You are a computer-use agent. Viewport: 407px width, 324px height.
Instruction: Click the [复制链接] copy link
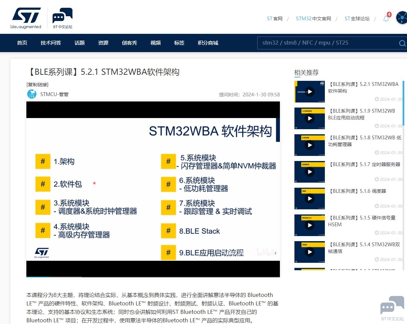click(x=38, y=85)
